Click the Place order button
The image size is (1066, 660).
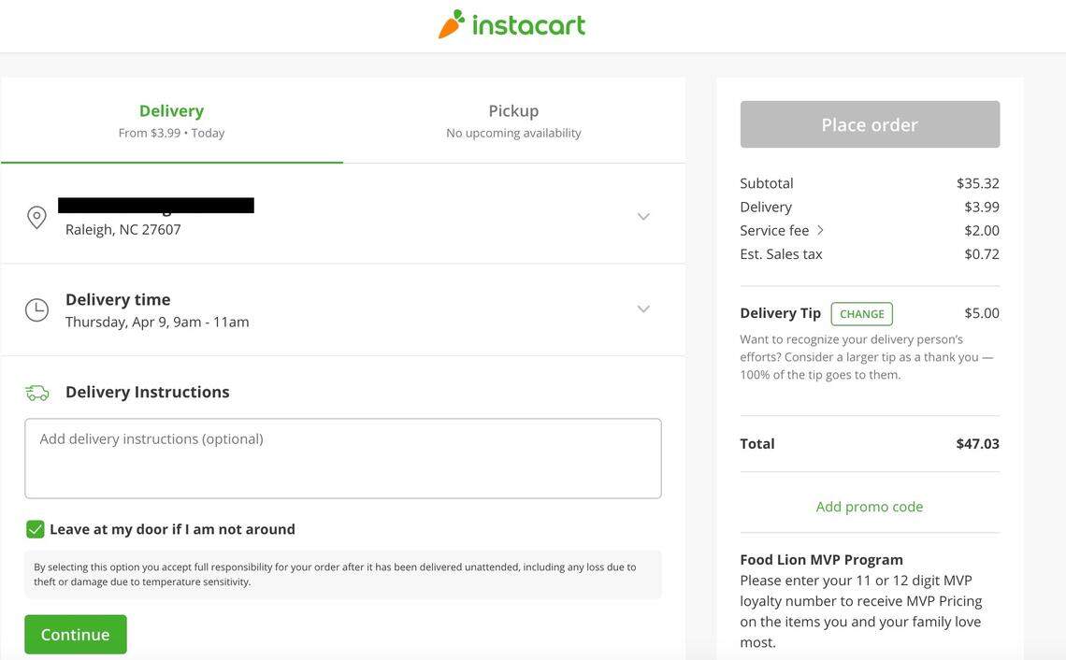click(870, 124)
